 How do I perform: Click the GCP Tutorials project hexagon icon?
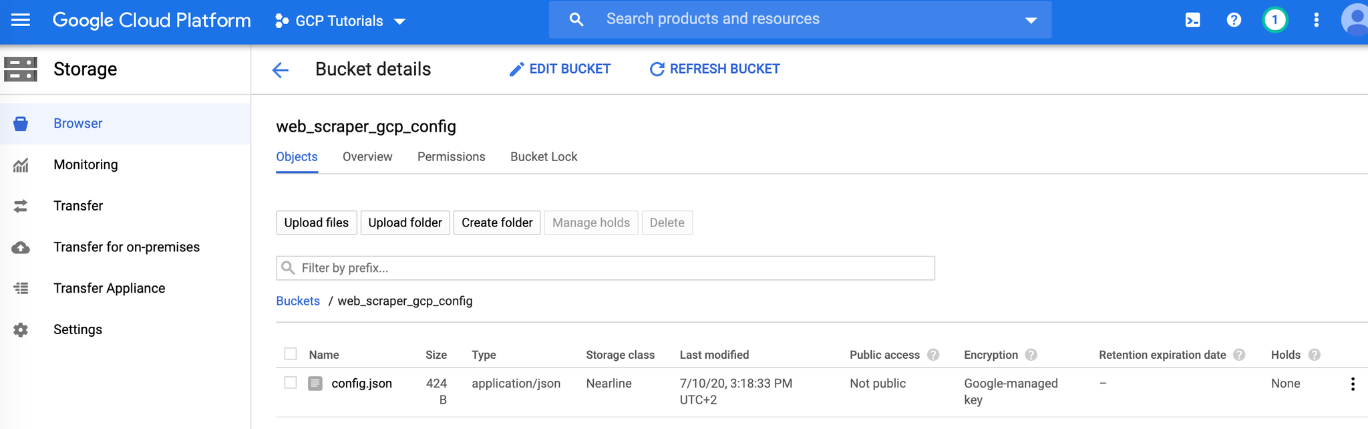pos(281,21)
